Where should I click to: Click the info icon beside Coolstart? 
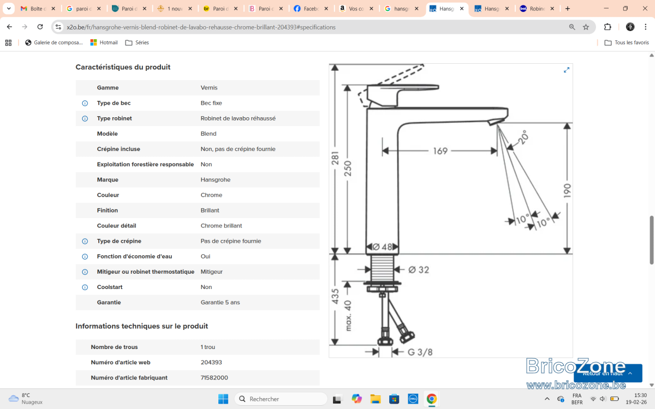click(85, 287)
